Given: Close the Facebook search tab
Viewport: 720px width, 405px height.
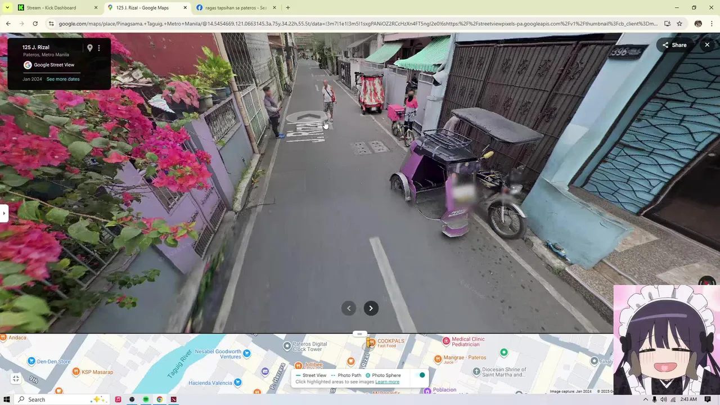Looking at the screenshot, I should coord(274,8).
